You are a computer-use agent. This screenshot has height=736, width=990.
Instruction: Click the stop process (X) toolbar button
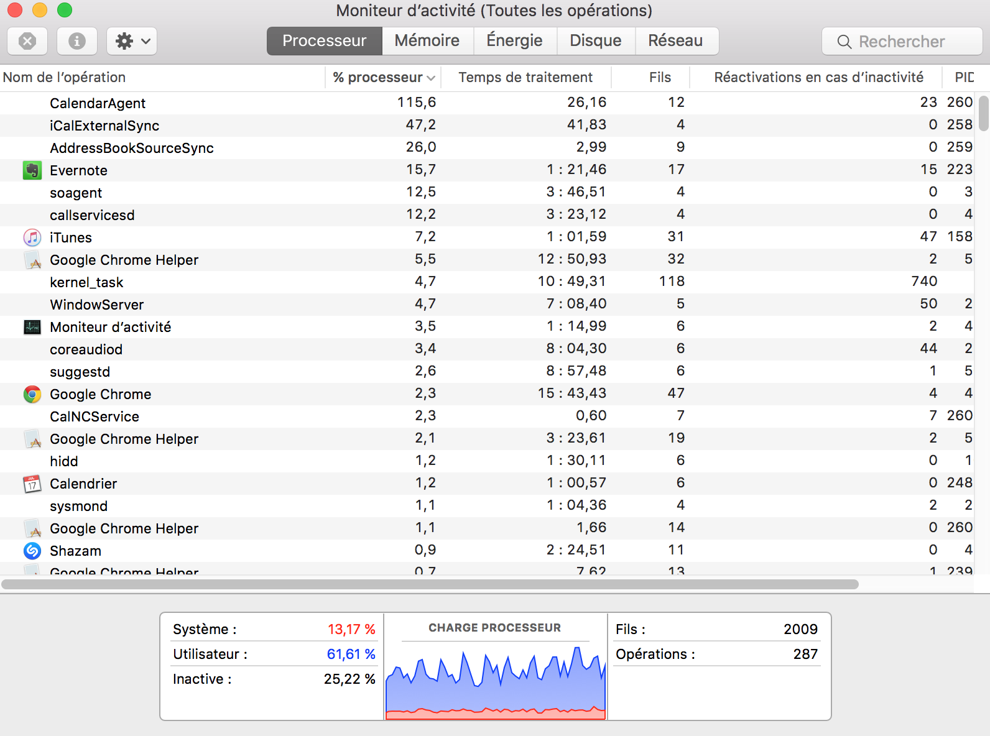tap(27, 41)
